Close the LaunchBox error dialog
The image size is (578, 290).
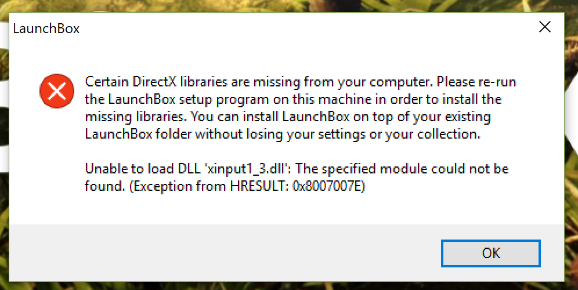tap(545, 27)
